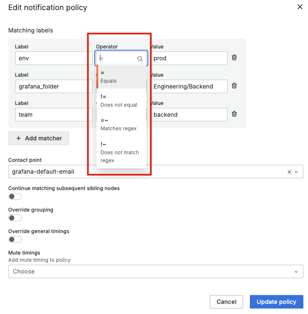Toggle Continue matching subsequent sibling nodes
The height and width of the screenshot is (314, 308).
15,196
